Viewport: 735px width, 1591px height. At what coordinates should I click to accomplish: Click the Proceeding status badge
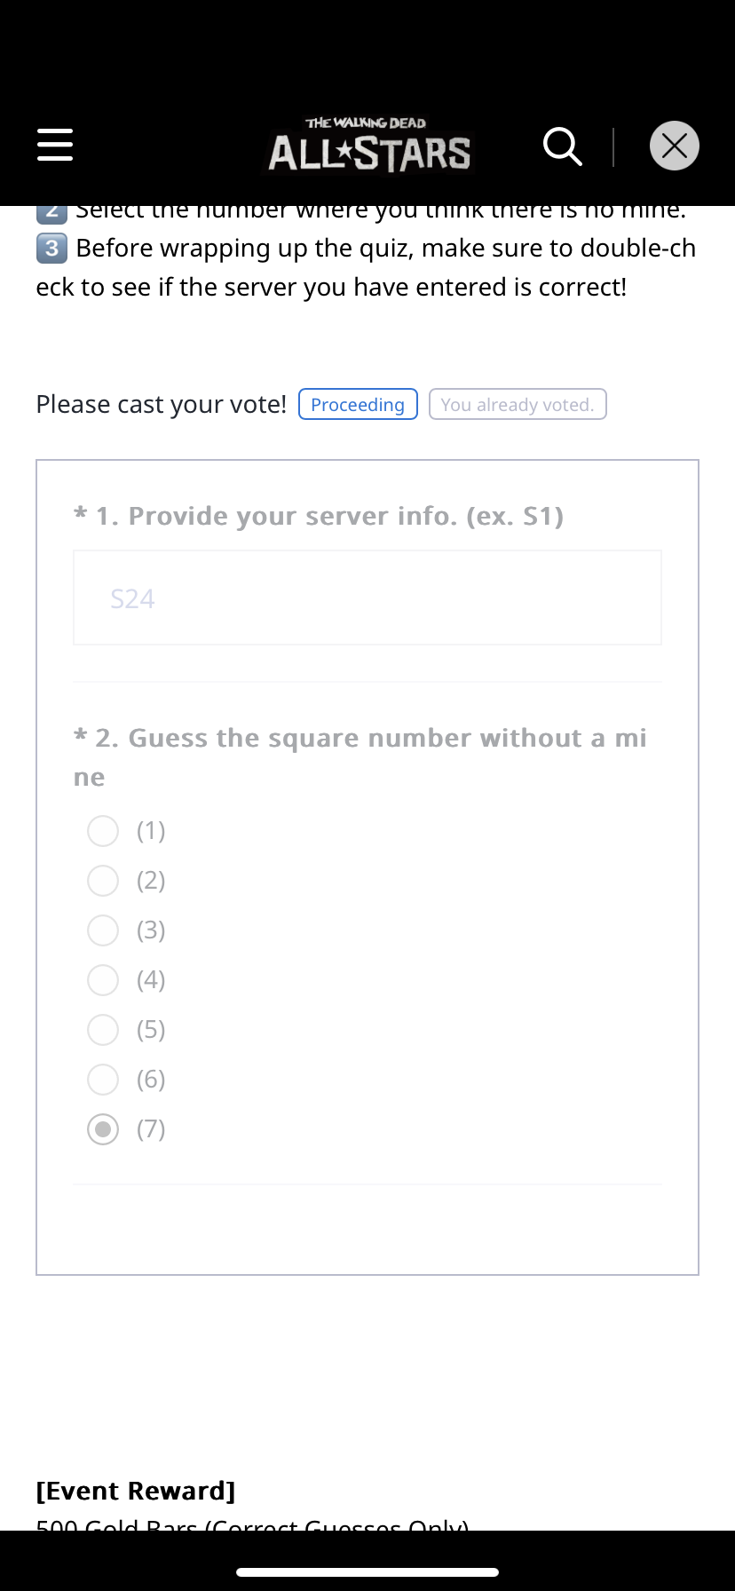tap(358, 404)
